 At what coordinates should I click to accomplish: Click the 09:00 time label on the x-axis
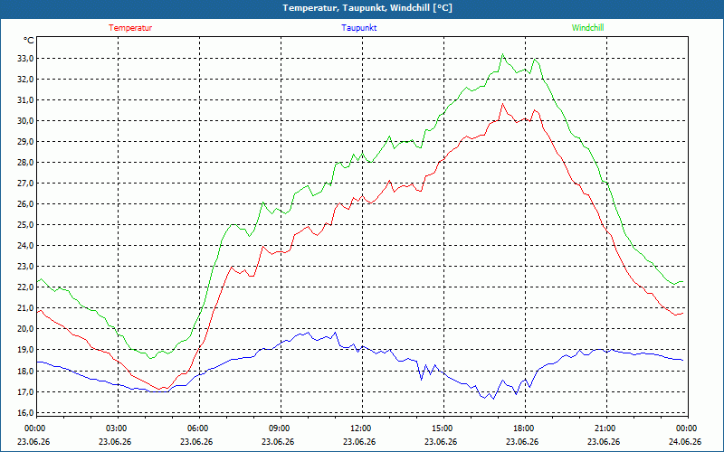(278, 428)
